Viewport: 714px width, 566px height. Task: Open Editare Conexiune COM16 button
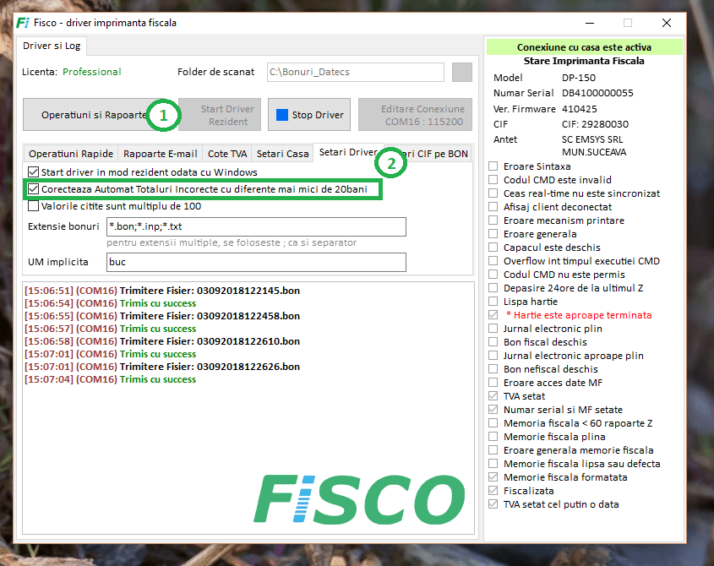(415, 115)
